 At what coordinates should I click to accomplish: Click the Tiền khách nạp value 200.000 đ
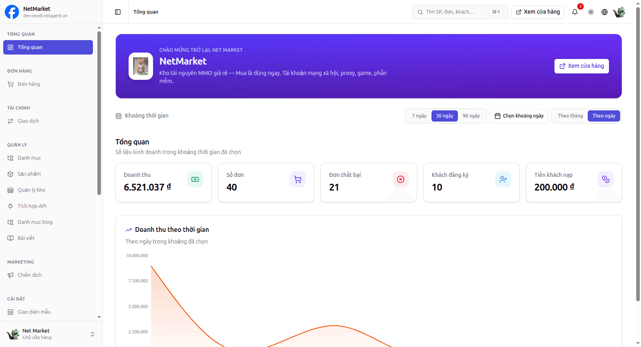pos(554,187)
